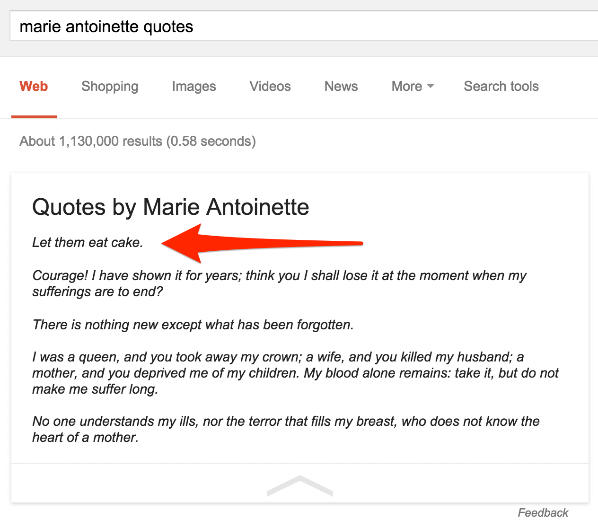Select the 'Let them eat cake' quote
Image resolution: width=598 pixels, height=529 pixels.
87,242
